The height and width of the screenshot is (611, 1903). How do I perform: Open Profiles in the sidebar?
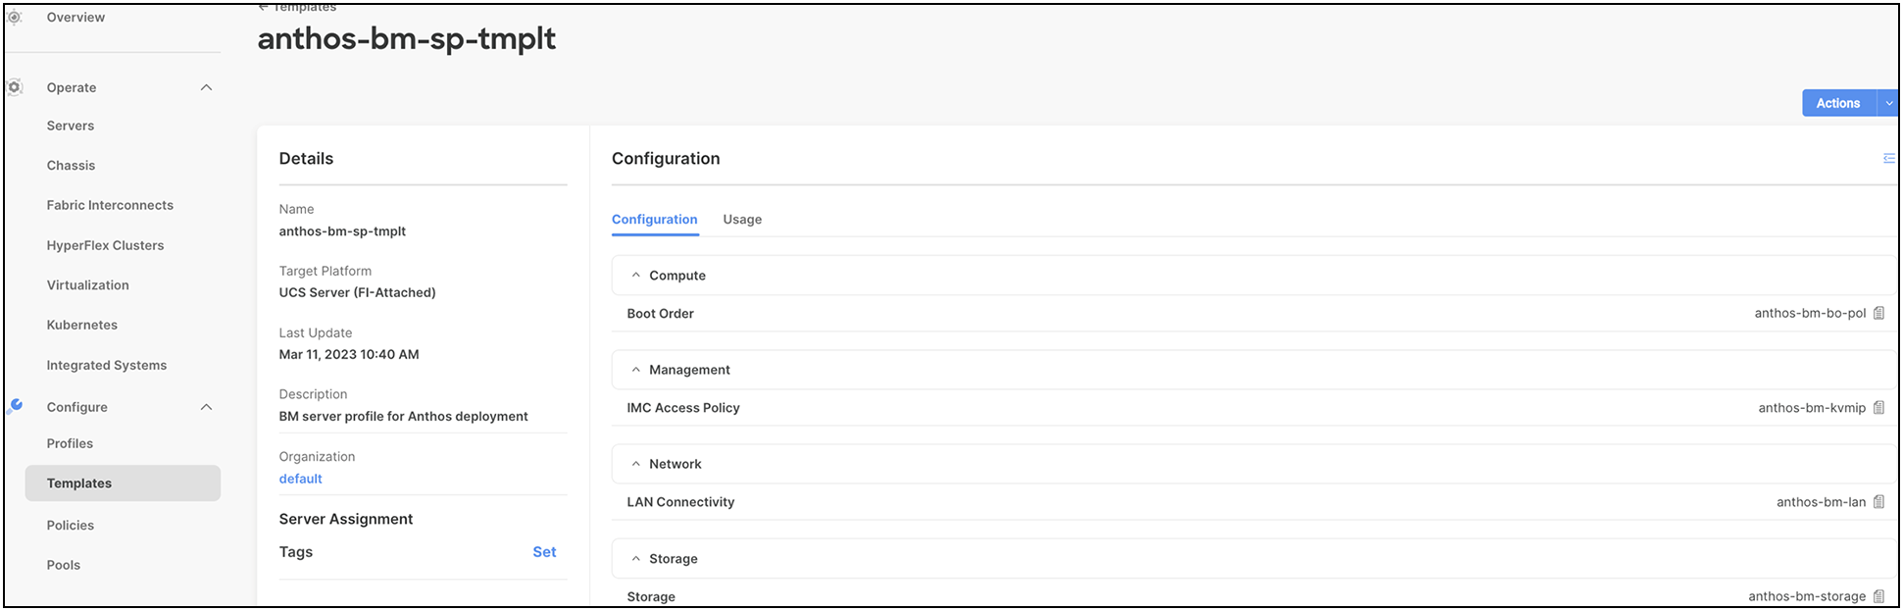coord(70,443)
